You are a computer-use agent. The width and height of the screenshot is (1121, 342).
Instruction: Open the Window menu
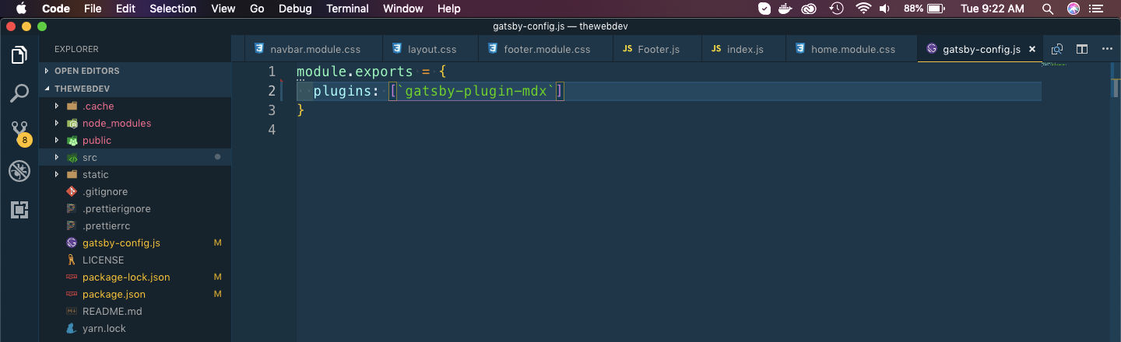403,9
